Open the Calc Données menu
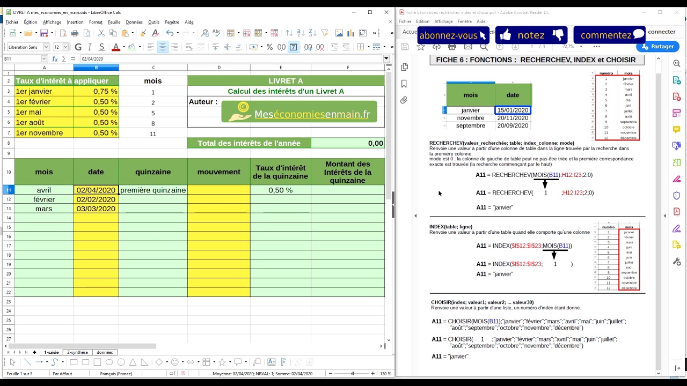This screenshot has height=386, width=687. click(134, 22)
